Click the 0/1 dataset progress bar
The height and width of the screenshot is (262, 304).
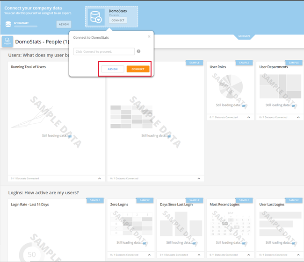click(x=26, y=26)
